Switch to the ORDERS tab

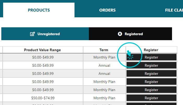107,10
